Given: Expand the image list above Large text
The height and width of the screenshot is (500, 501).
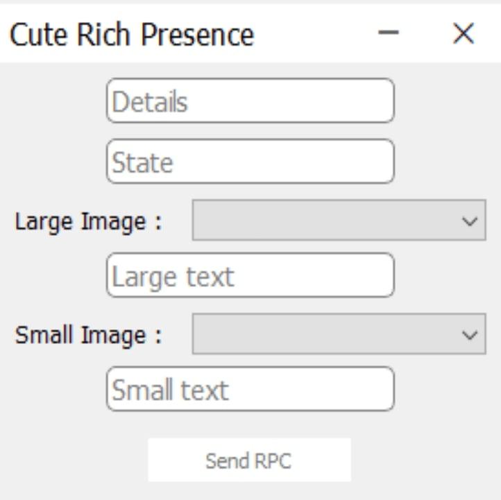Looking at the screenshot, I should 338,221.
